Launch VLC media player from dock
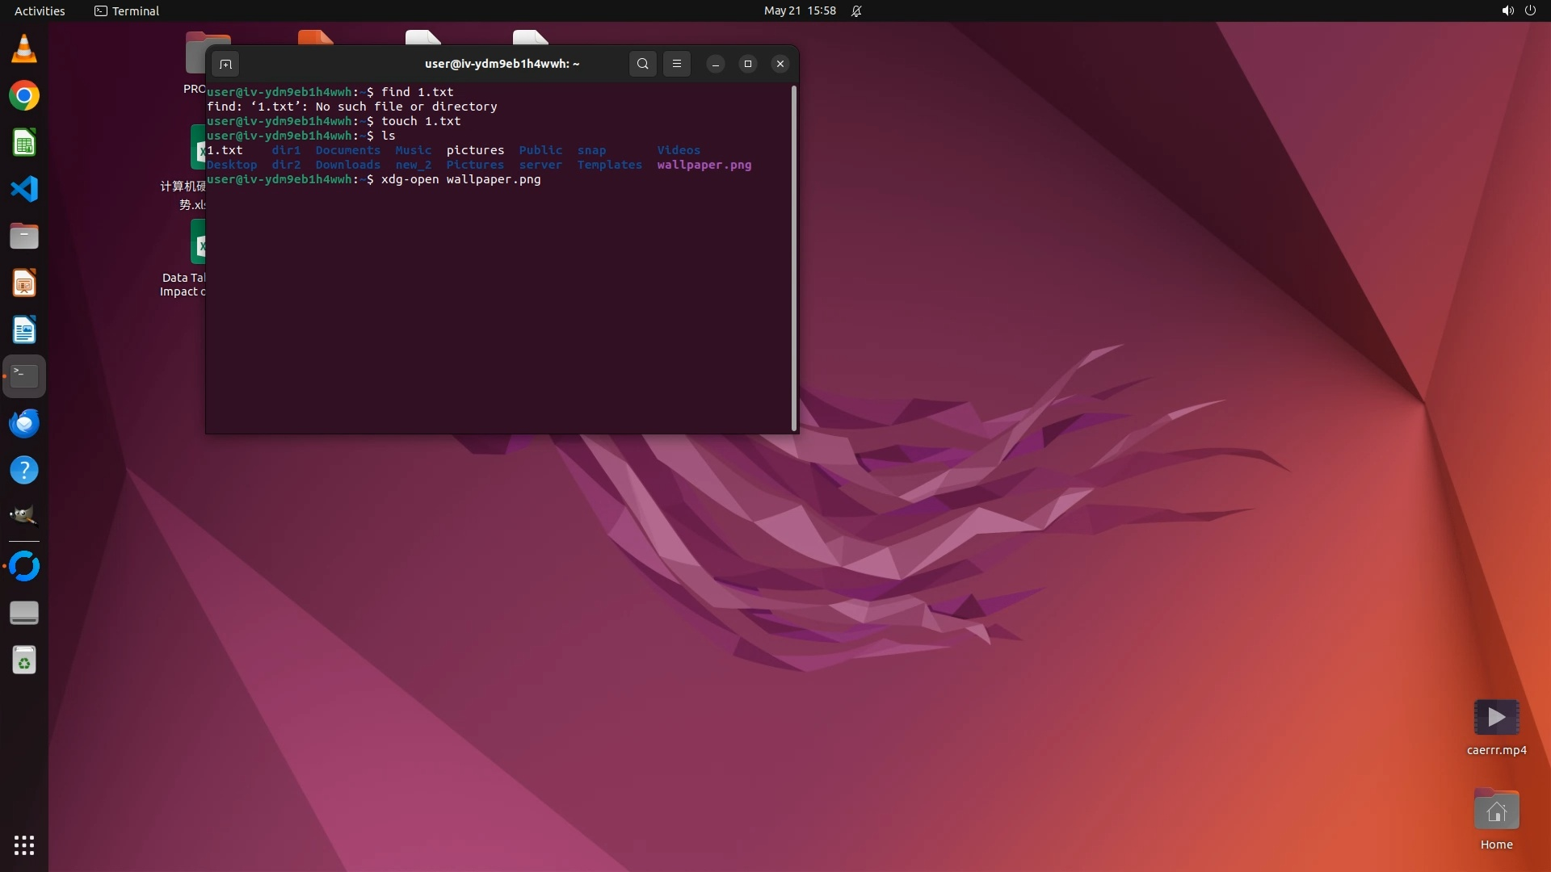Image resolution: width=1551 pixels, height=872 pixels. (24, 49)
